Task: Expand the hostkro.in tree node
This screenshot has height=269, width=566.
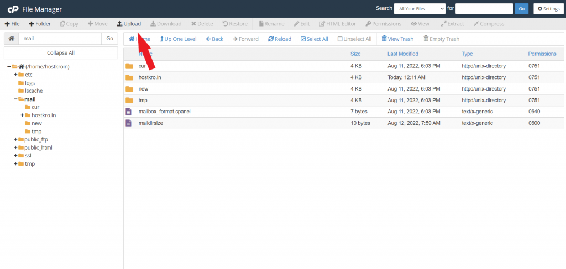Action: (22, 115)
